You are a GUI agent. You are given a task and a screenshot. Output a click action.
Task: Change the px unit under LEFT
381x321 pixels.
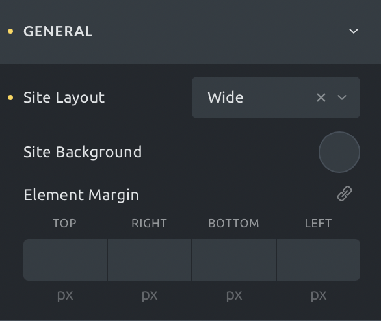point(319,296)
